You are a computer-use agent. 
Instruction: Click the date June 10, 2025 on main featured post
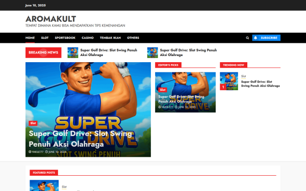pyautogui.click(x=57, y=152)
